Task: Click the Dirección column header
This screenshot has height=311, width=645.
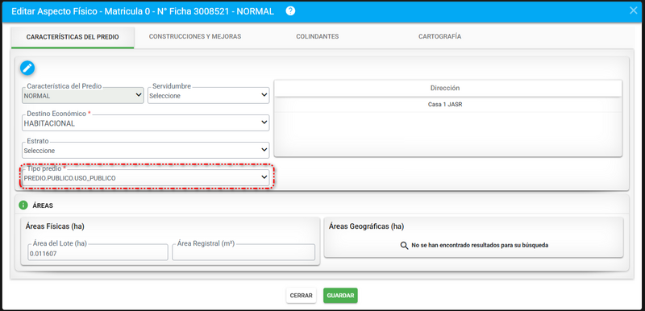Action: coord(447,88)
